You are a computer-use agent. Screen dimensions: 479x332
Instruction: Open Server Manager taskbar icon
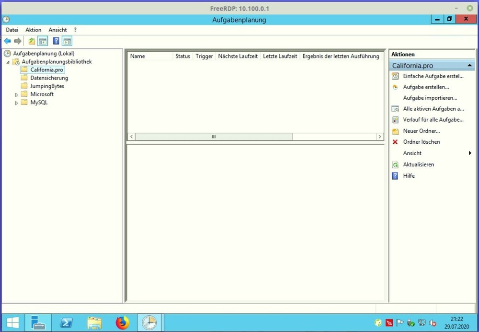pyautogui.click(x=38, y=323)
